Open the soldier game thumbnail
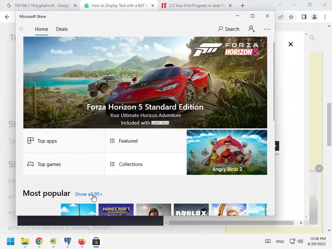This screenshot has width=332, height=249. tap(153, 210)
